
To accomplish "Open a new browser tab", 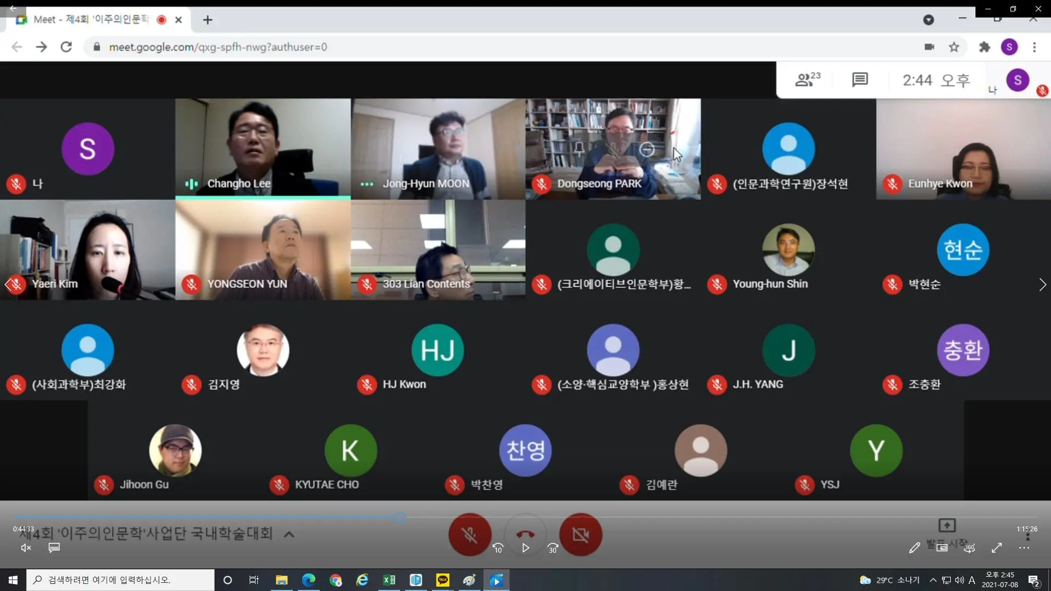I will [207, 20].
